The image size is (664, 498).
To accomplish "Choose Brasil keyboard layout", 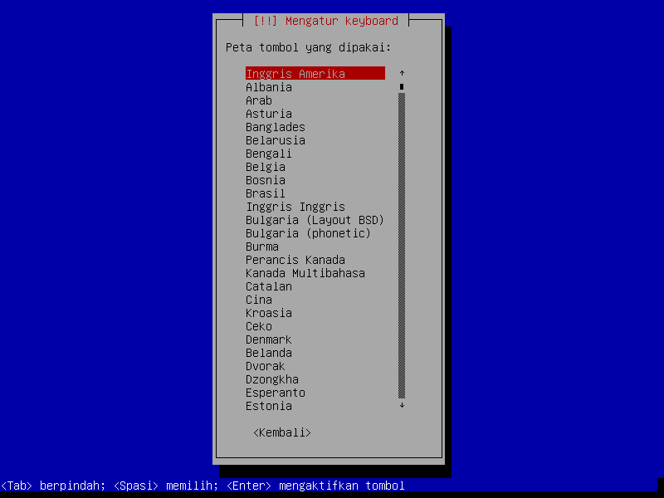I will coord(266,193).
